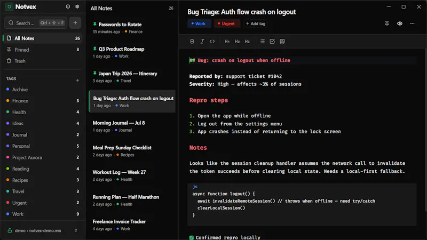Apply bold formatting
This screenshot has height=240, width=427.
point(192,42)
